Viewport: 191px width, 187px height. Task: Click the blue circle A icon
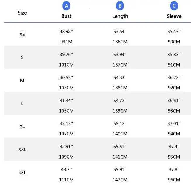(66, 6)
